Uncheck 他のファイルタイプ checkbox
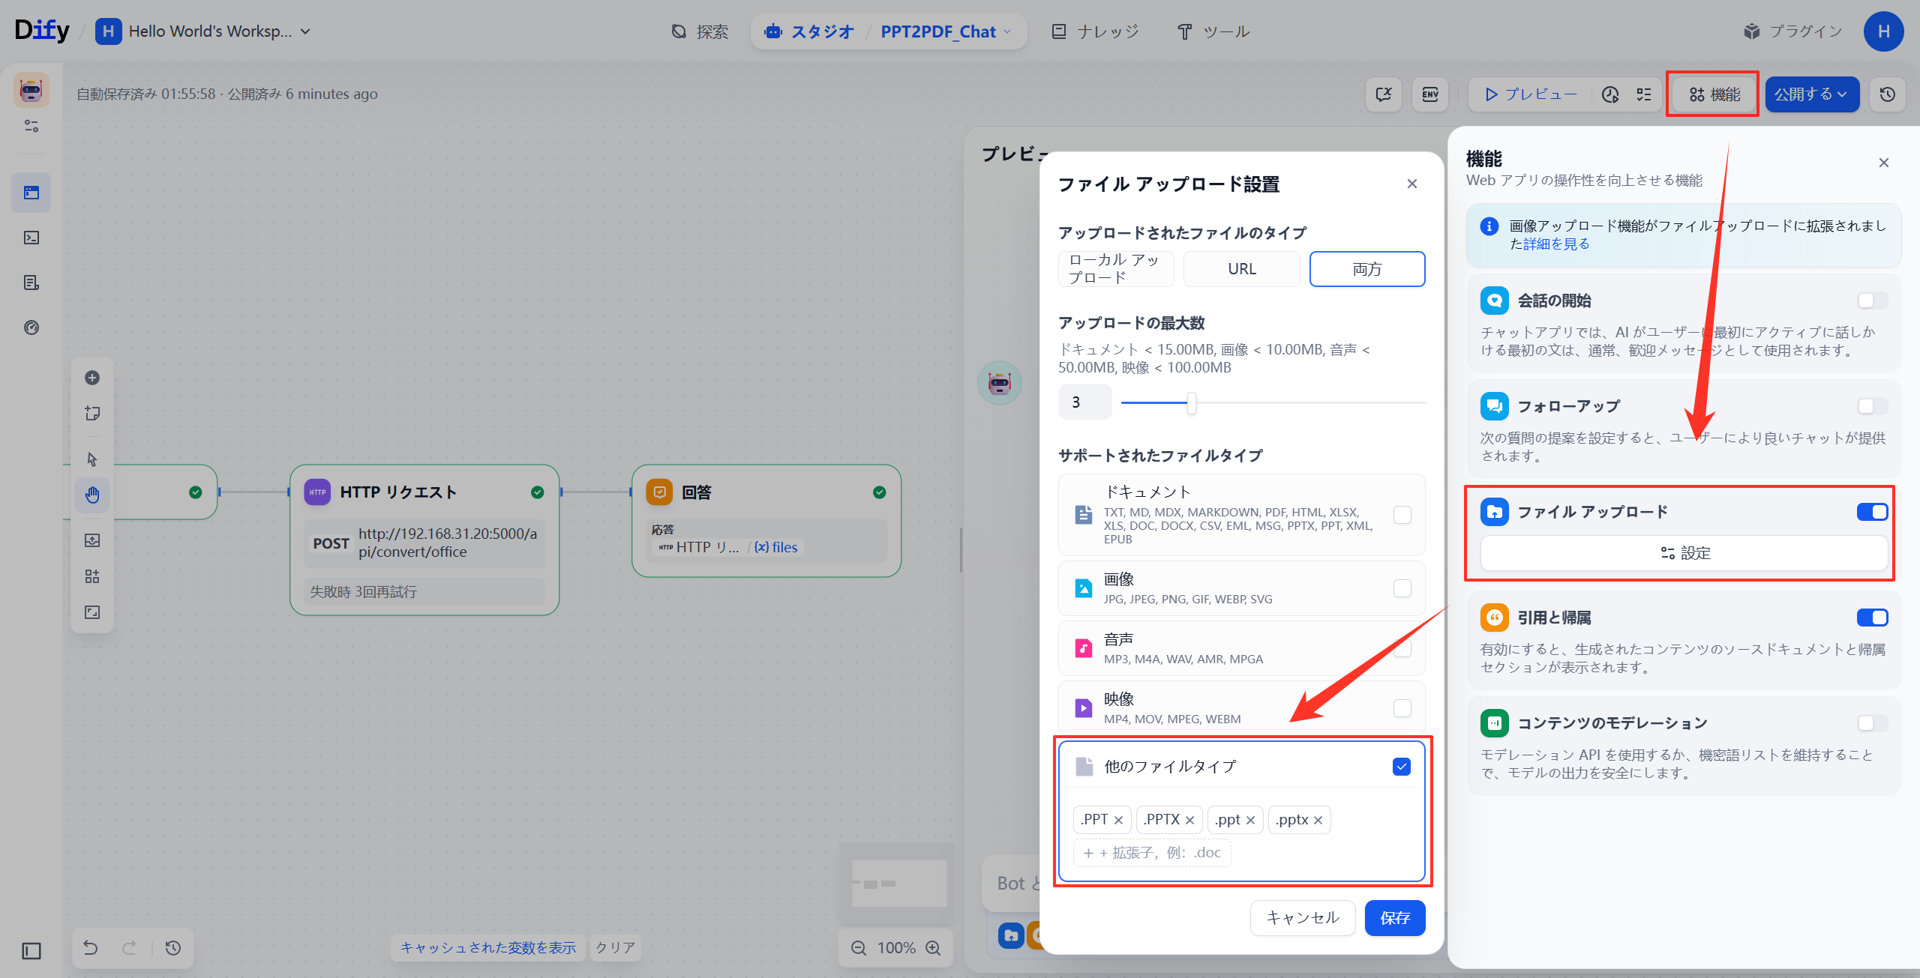Image resolution: width=1920 pixels, height=978 pixels. click(x=1401, y=766)
